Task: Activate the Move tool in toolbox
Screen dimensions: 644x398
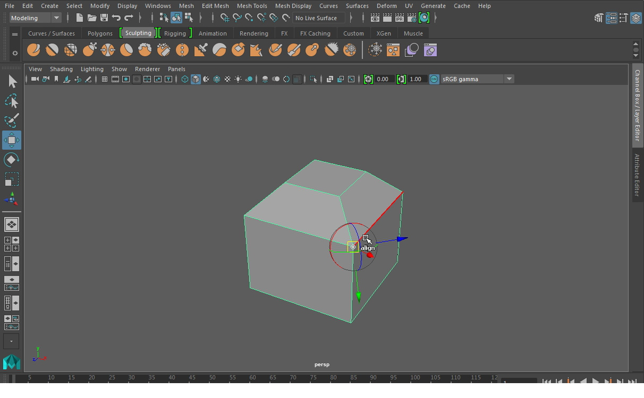Action: coord(12,140)
